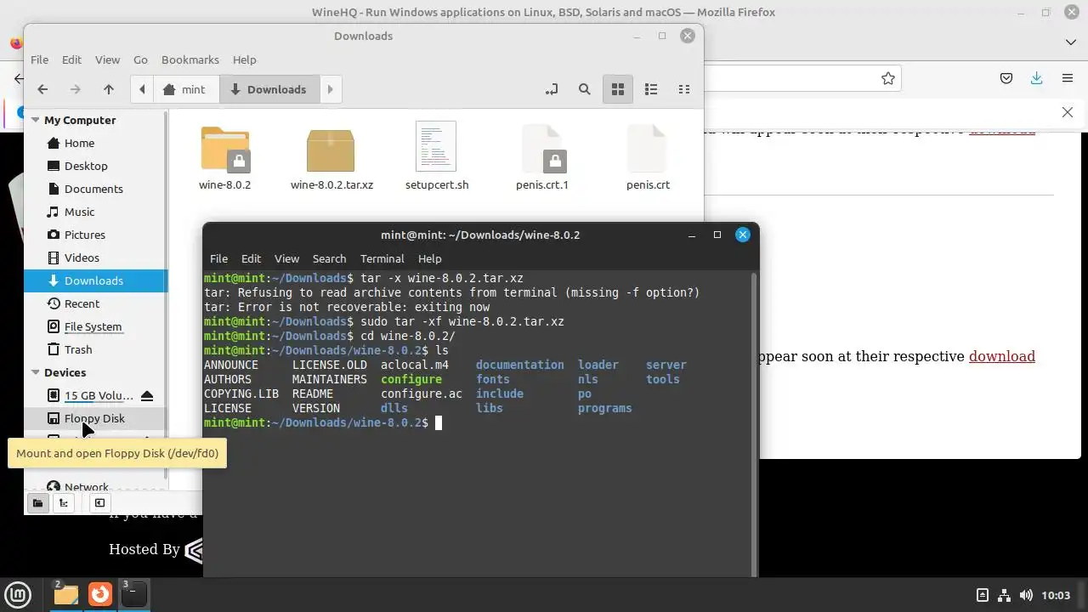The height and width of the screenshot is (612, 1088).
Task: Switch to icon view
Action: click(618, 89)
